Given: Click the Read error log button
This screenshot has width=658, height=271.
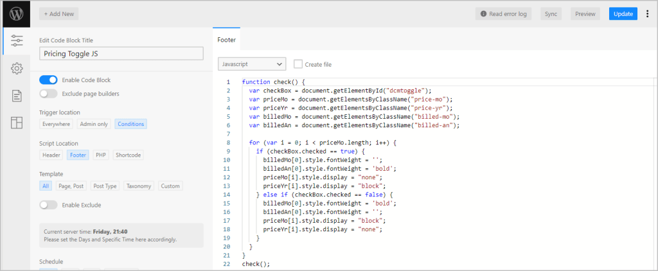Looking at the screenshot, I should click(503, 14).
